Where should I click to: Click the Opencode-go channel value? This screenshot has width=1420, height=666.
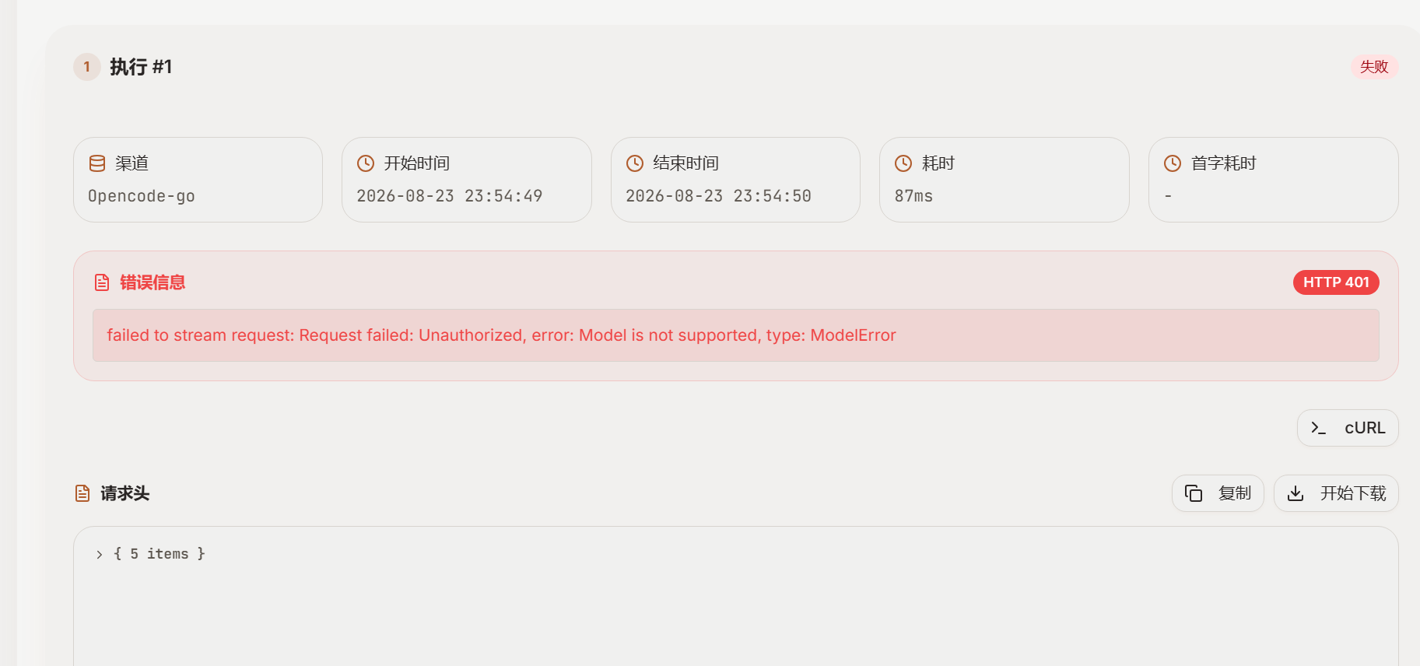click(x=142, y=196)
